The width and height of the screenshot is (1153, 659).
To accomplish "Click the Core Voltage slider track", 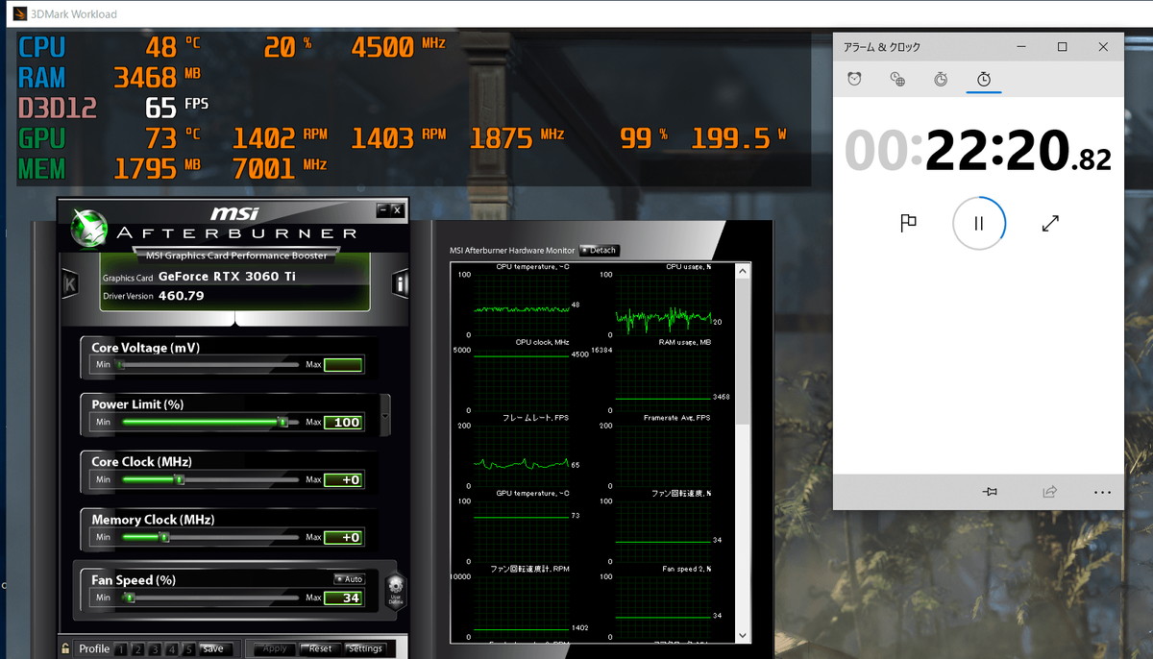I will (209, 365).
